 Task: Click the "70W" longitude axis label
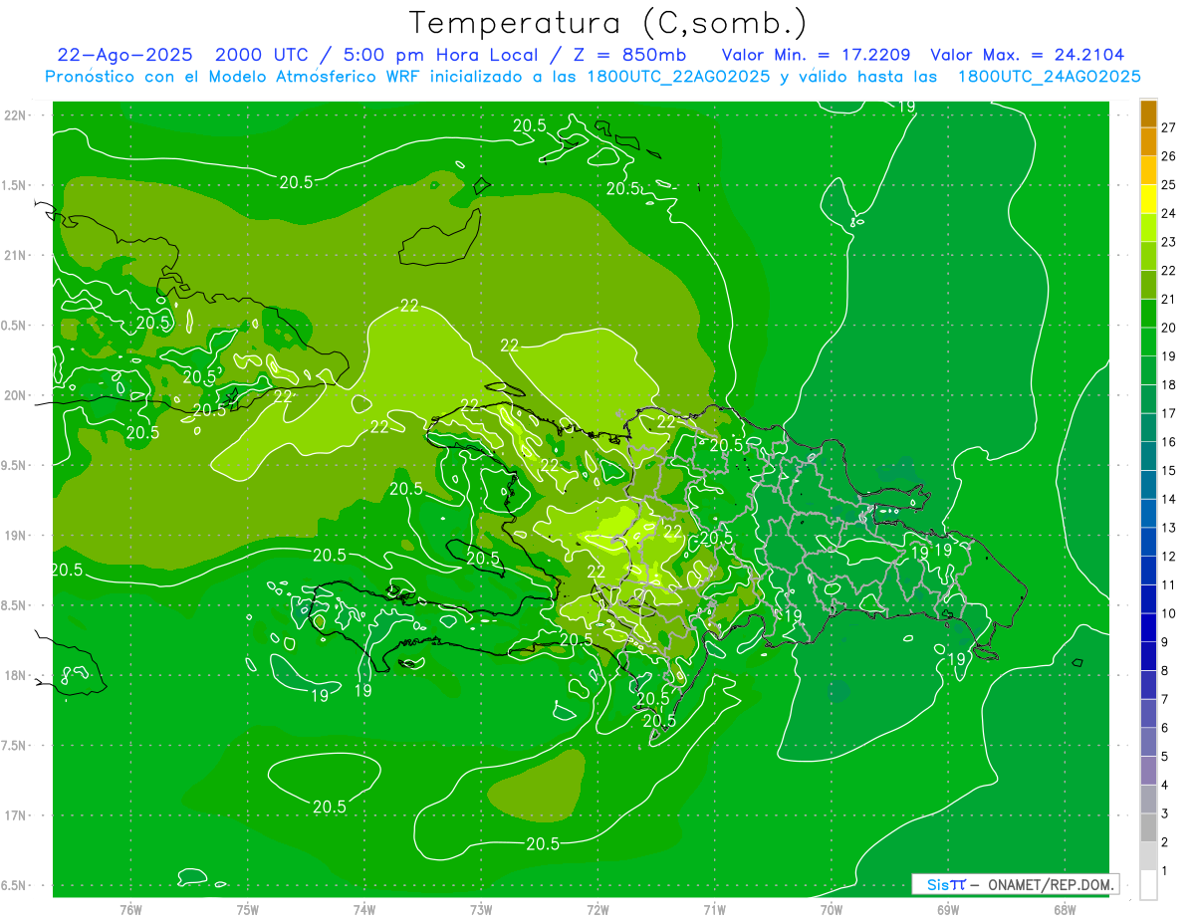832,910
